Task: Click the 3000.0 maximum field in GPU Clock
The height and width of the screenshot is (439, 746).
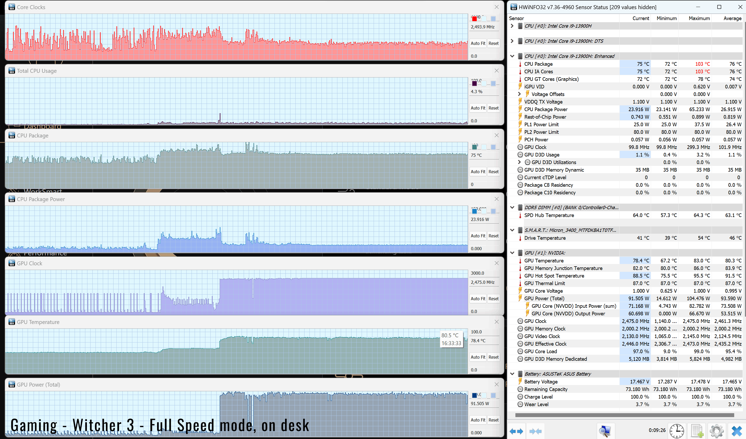Action: pos(484,273)
